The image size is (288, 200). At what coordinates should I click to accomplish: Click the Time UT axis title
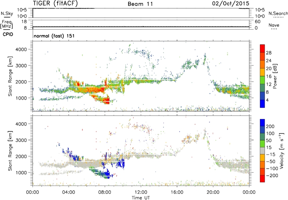pos(141,197)
